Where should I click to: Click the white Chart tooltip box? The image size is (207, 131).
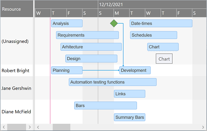pyautogui.click(x=164, y=59)
